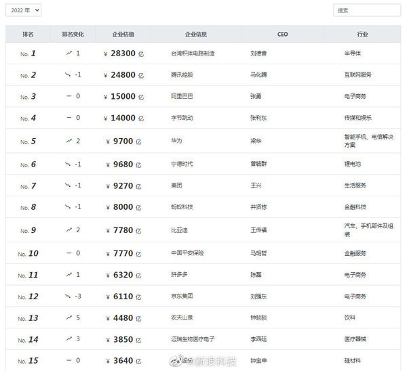The width and height of the screenshot is (407, 371).
Task: Click the downward trend icon in 京东集团 row
Action: (x=67, y=296)
